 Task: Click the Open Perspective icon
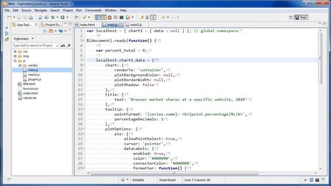291,18
